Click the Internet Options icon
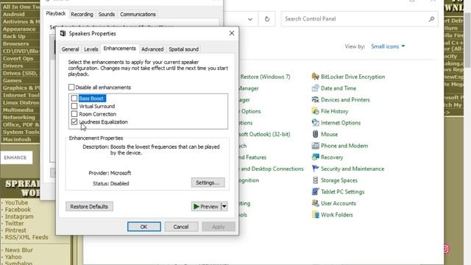471x265 pixels. coord(315,123)
